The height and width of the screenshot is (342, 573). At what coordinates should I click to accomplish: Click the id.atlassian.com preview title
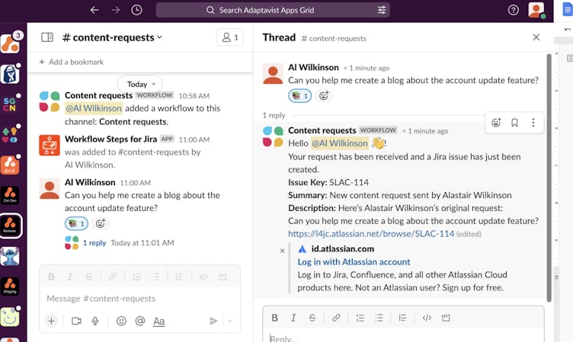click(x=342, y=249)
